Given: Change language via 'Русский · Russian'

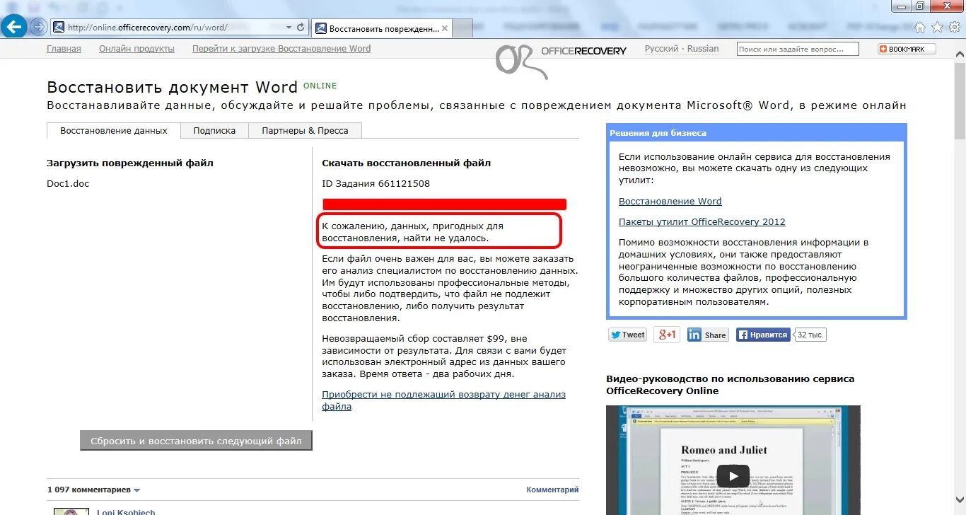Looking at the screenshot, I should tap(682, 49).
